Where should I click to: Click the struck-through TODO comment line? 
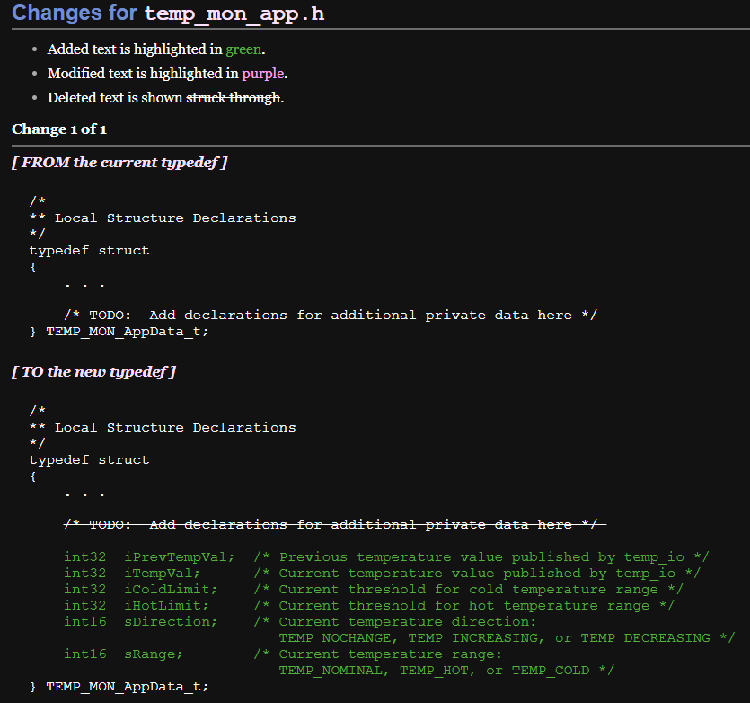(334, 525)
